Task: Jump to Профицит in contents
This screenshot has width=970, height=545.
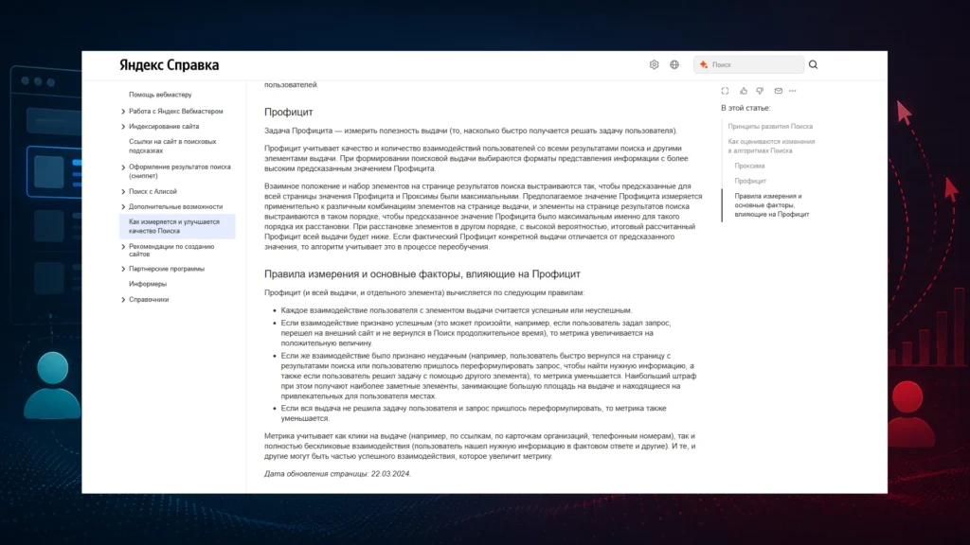Action: (750, 181)
